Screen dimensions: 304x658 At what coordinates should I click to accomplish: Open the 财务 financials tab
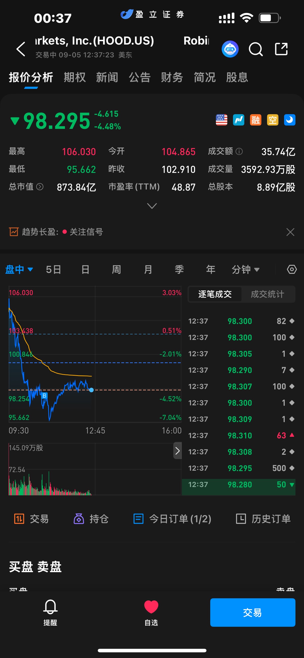click(x=172, y=77)
